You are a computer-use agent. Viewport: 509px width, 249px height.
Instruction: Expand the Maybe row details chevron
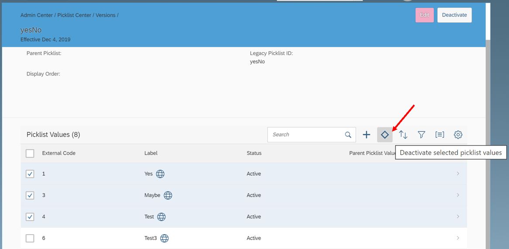click(458, 195)
